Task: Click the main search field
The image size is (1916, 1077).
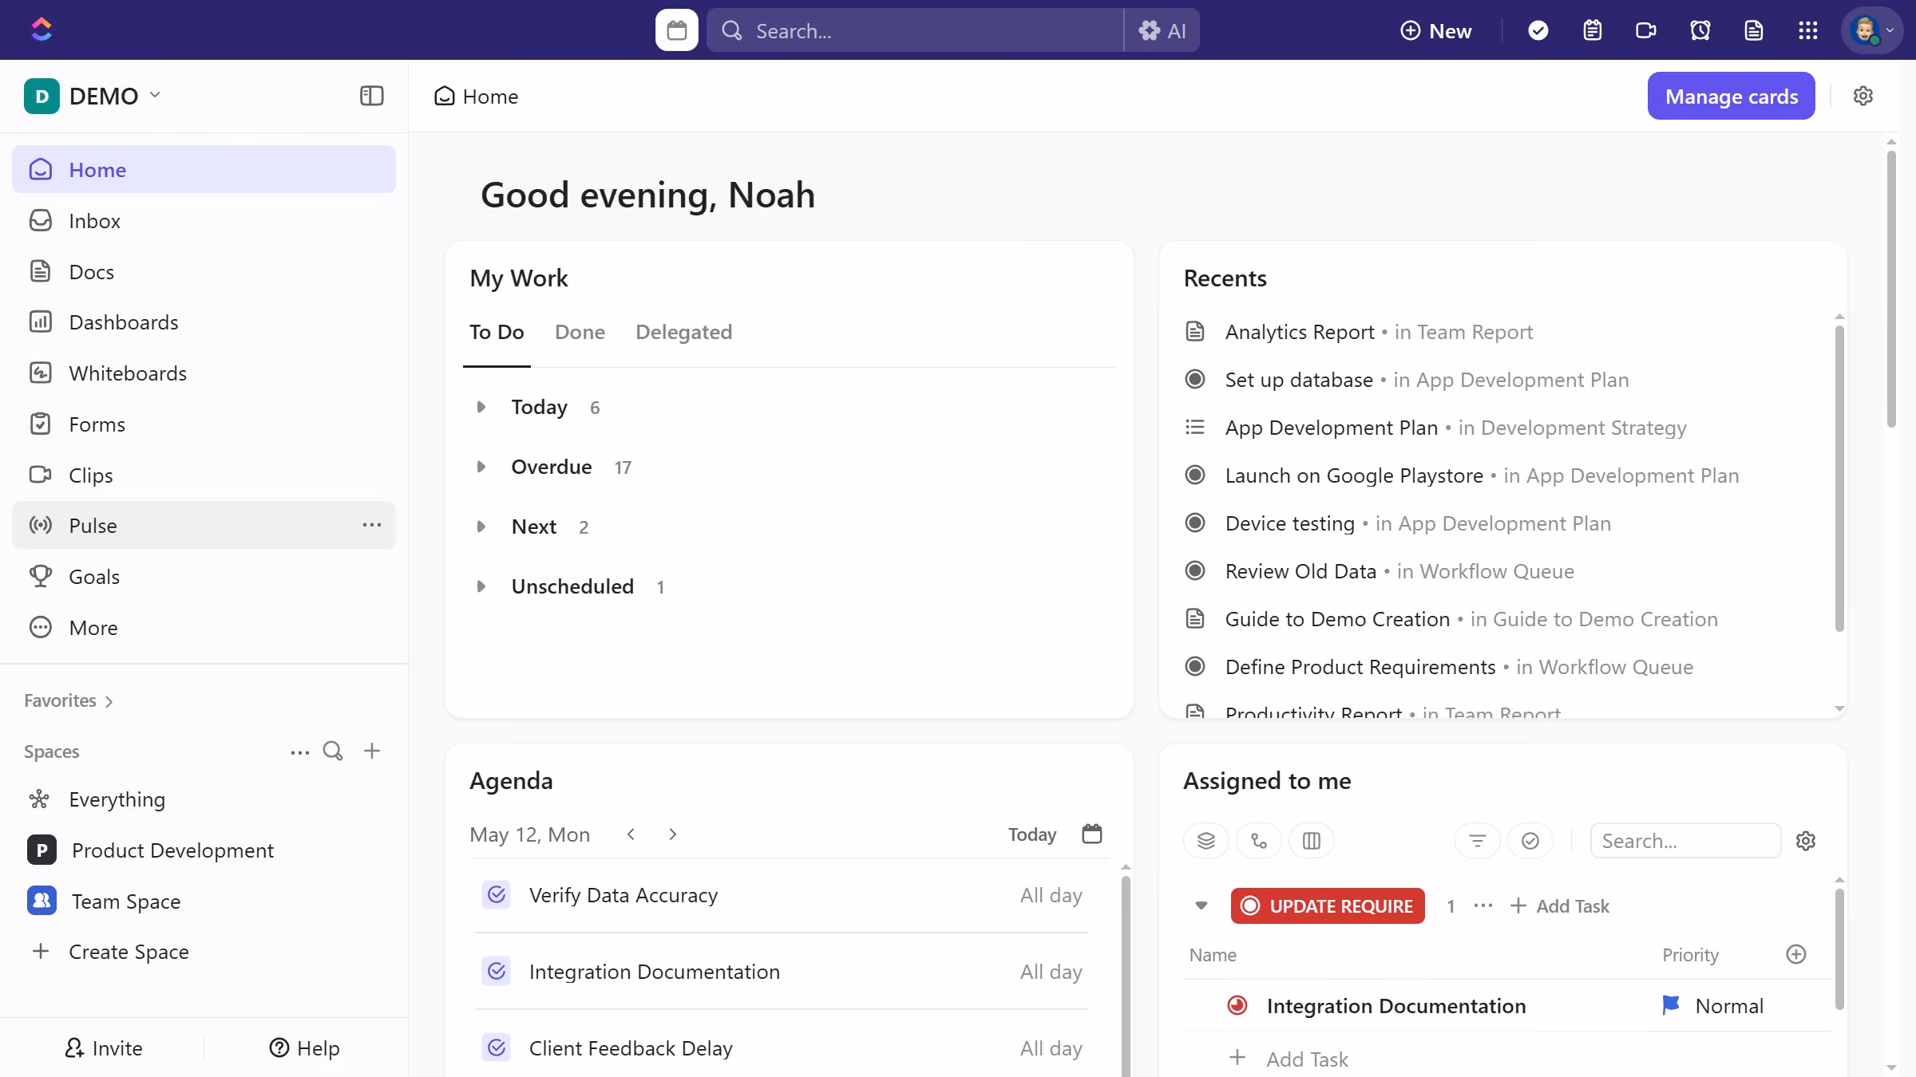Action: point(915,30)
